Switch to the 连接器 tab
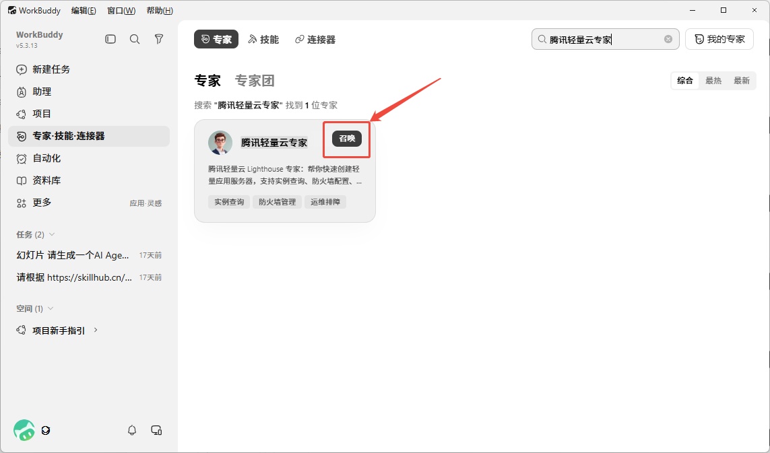The width and height of the screenshot is (770, 453). tap(315, 39)
